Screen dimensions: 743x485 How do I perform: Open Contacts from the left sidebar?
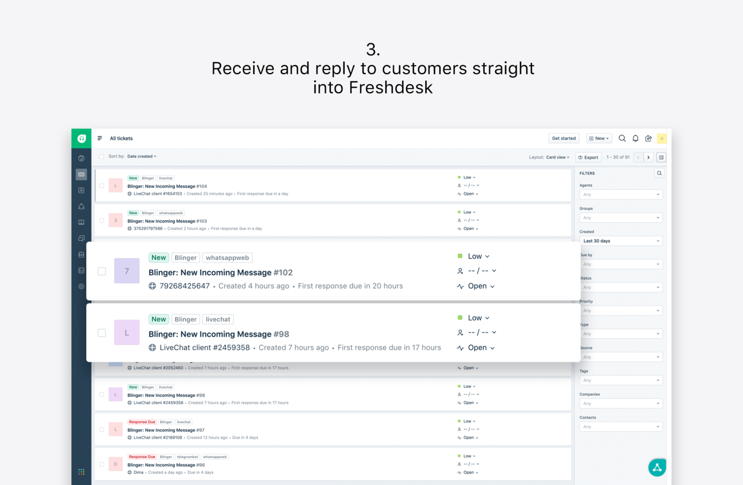coord(81,190)
